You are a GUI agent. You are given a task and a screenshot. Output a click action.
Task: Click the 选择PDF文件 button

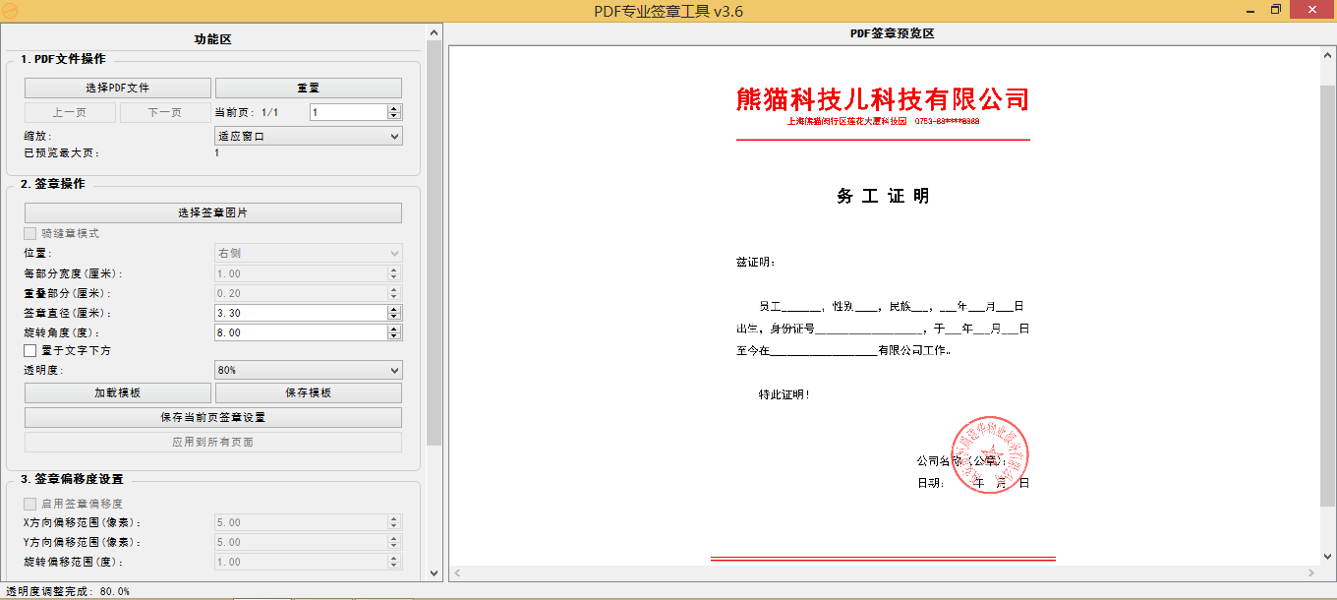click(118, 88)
